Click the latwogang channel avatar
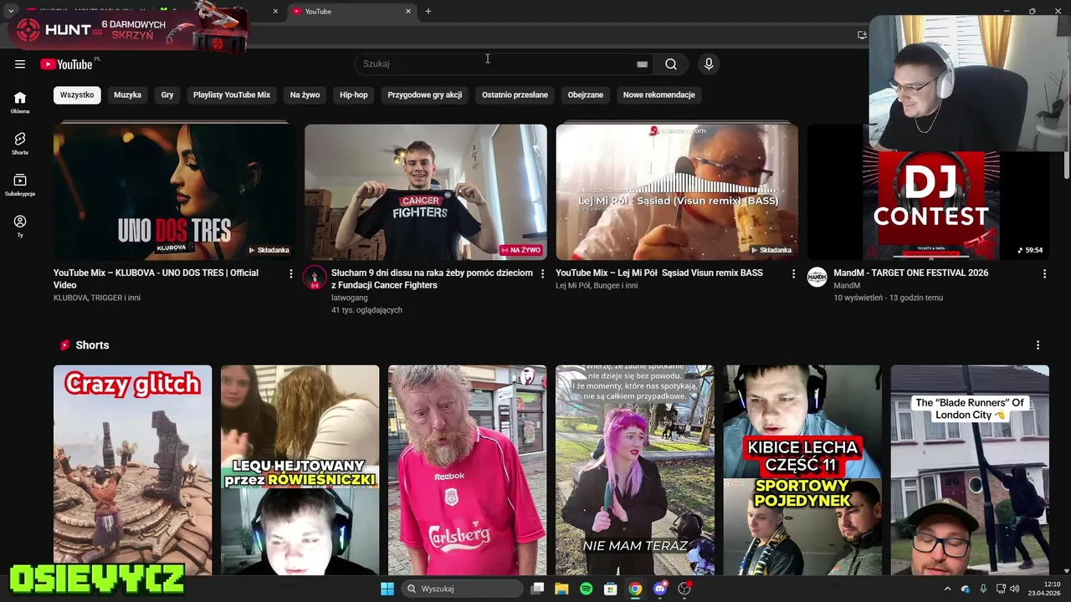 [x=315, y=278]
